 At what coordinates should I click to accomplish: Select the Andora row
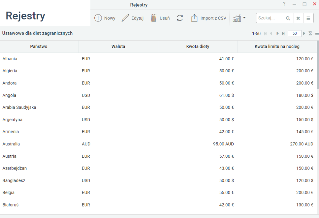[x=158, y=83]
